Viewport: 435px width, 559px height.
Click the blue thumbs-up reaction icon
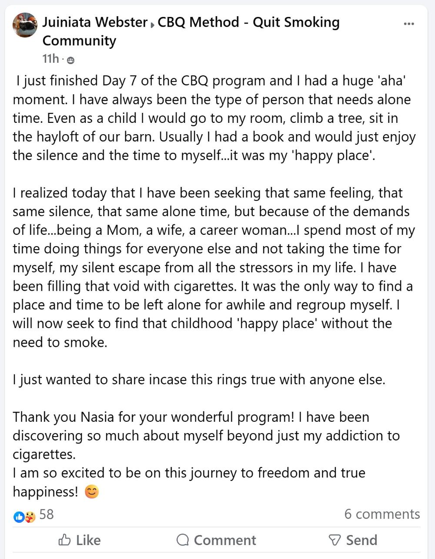[x=19, y=517]
